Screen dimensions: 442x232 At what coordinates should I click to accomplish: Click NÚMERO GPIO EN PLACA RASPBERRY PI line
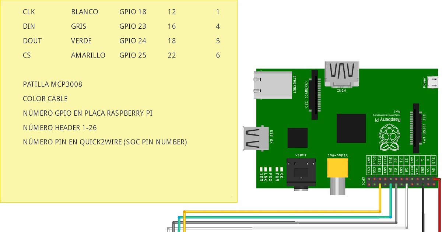(88, 113)
